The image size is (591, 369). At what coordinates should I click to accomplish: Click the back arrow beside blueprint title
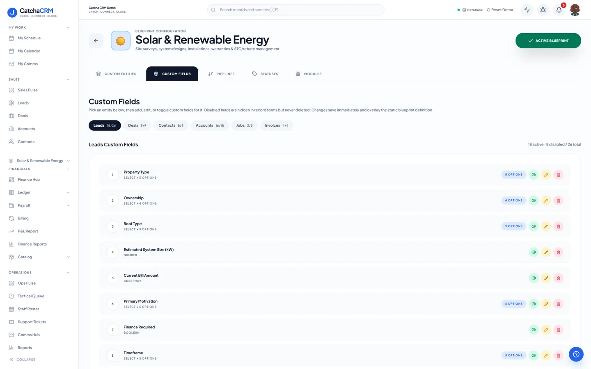[96, 41]
